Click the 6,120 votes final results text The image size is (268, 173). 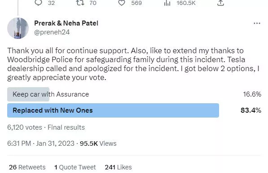pyautogui.click(x=46, y=127)
